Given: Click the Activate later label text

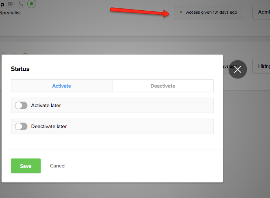Looking at the screenshot, I should click(46, 106).
